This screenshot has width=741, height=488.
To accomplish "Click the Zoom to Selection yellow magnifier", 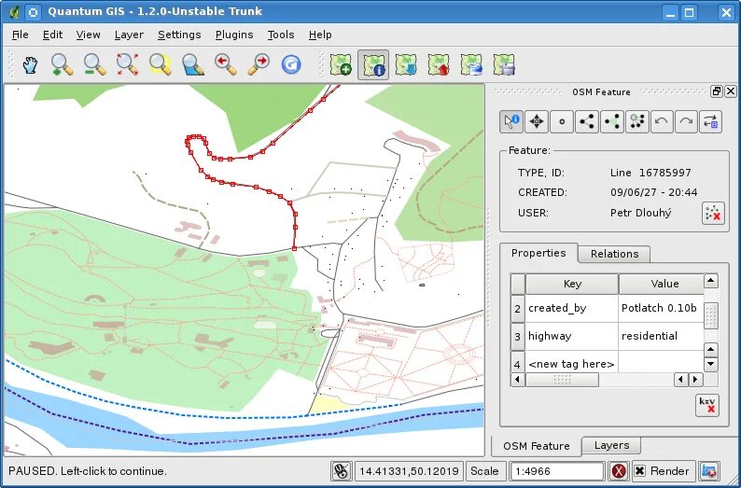I will [x=160, y=64].
